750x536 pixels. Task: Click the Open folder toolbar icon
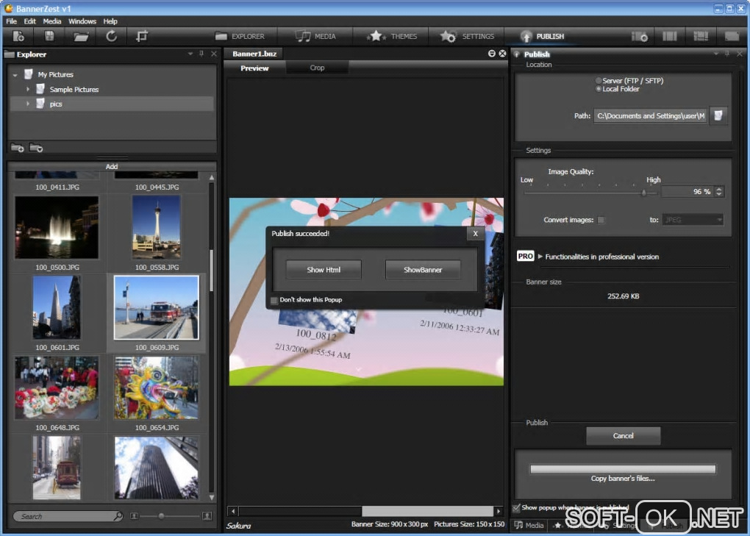click(81, 36)
